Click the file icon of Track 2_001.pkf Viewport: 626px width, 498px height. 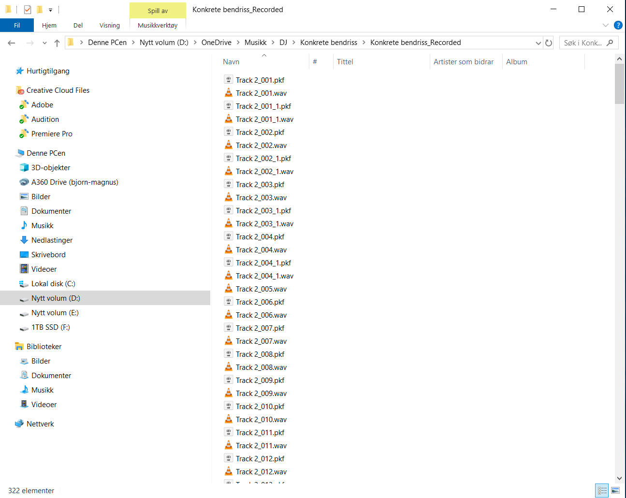(229, 80)
